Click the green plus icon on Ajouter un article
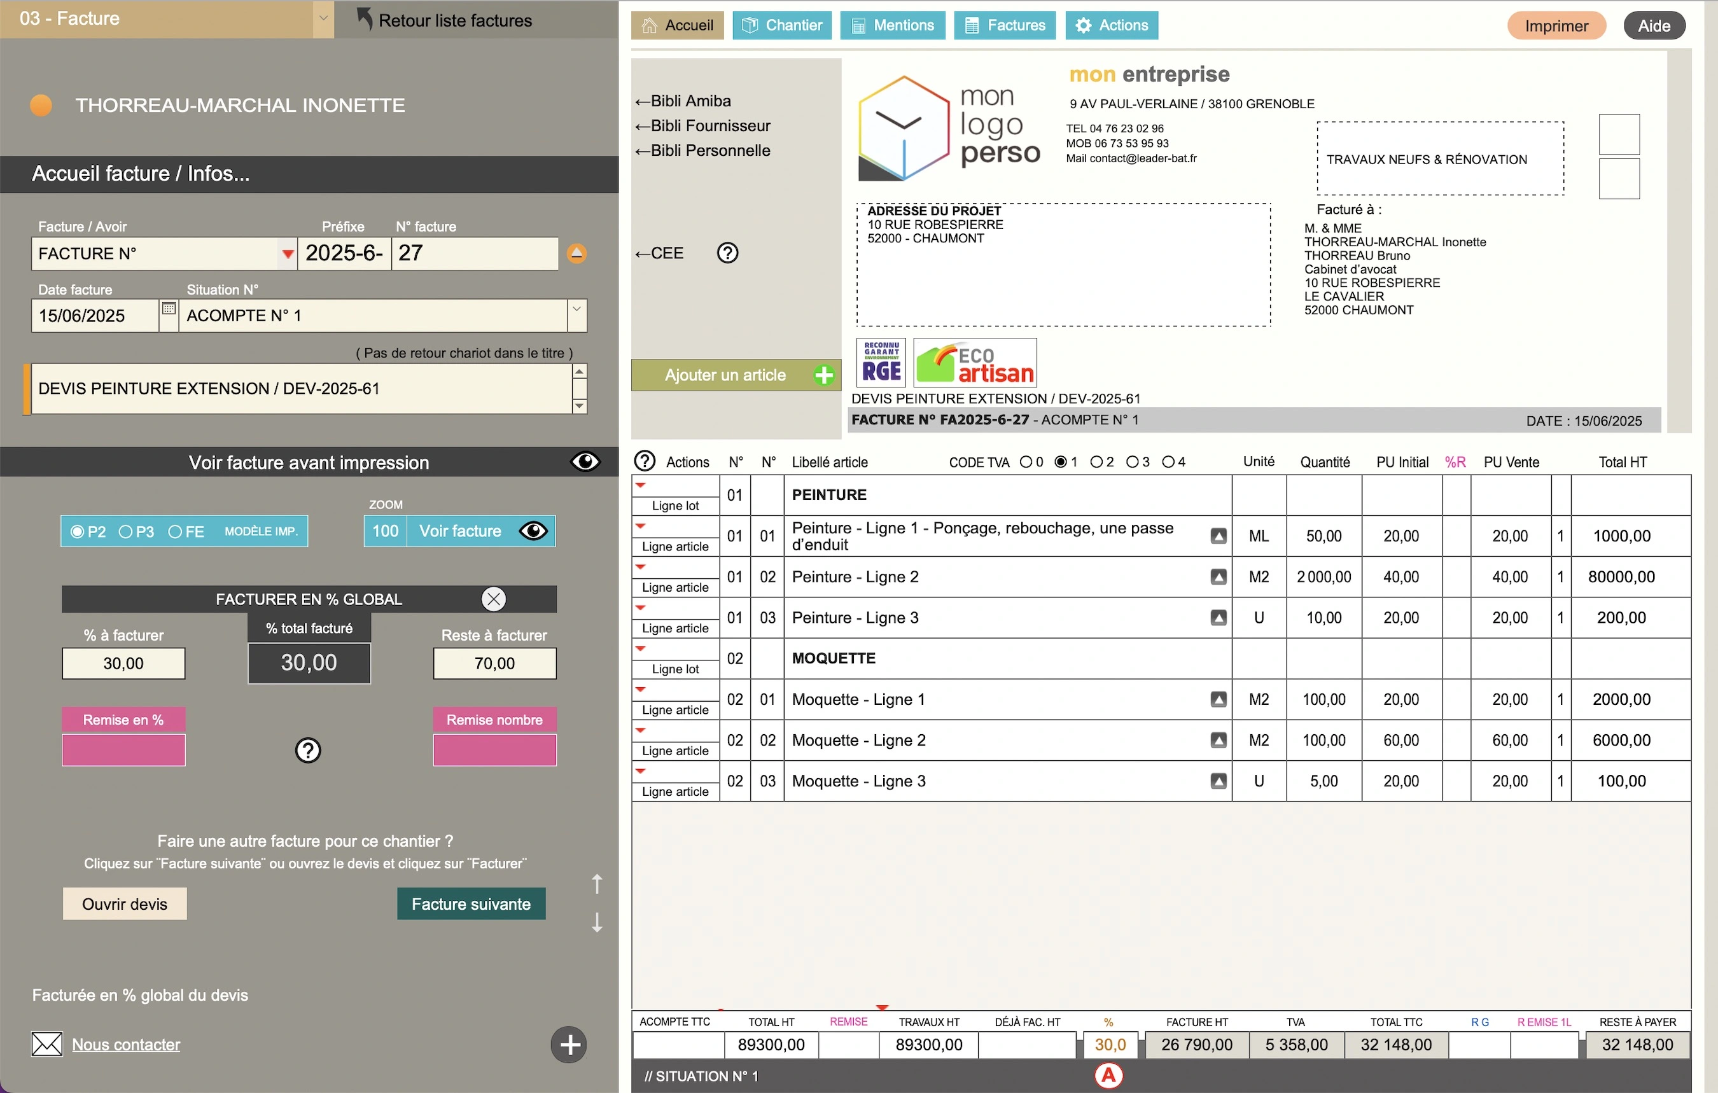This screenshot has width=1718, height=1093. pyautogui.click(x=823, y=375)
